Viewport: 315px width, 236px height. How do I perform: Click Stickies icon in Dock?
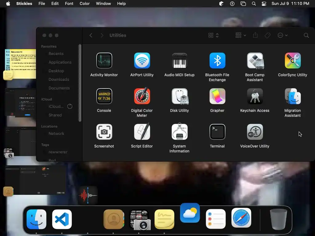pos(164,219)
